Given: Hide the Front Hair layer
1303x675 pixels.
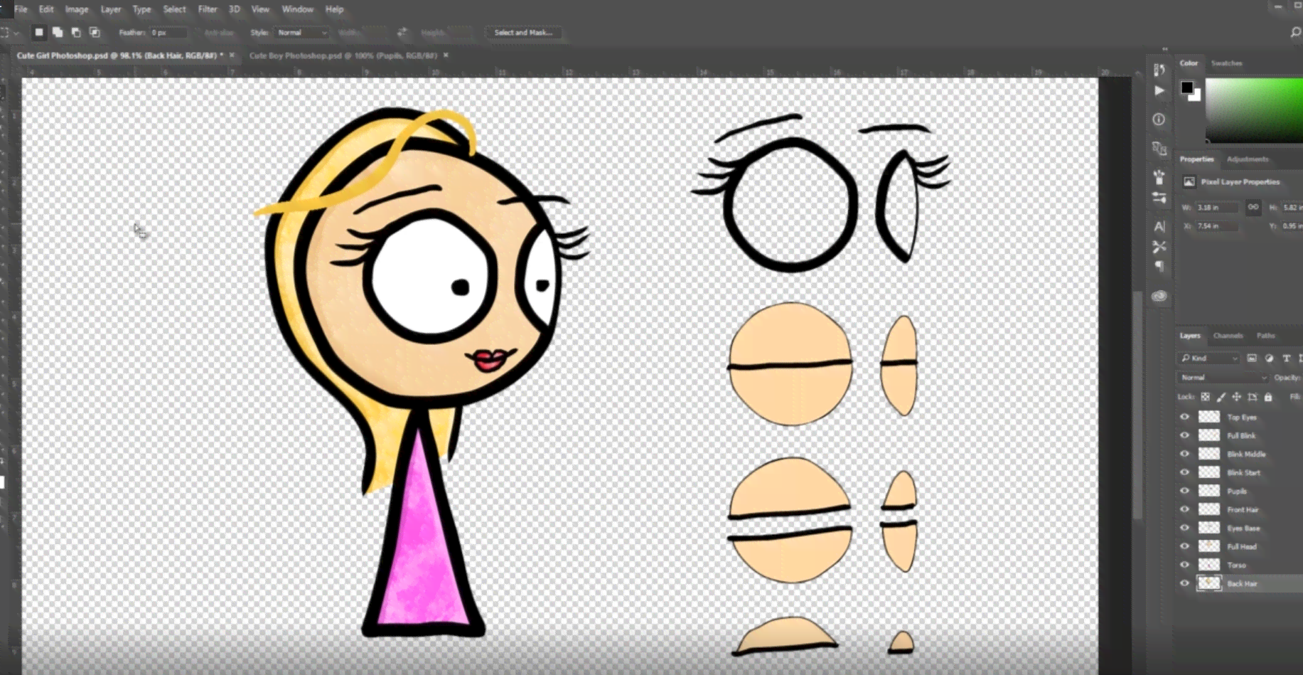Looking at the screenshot, I should coord(1184,509).
